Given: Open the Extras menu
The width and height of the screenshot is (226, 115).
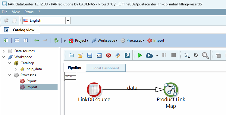Looking at the screenshot, I should [29, 12].
